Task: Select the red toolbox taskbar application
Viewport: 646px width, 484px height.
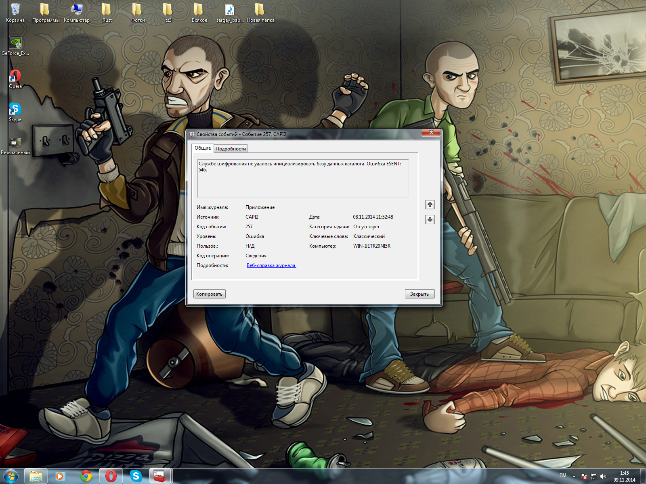Action: 160,476
